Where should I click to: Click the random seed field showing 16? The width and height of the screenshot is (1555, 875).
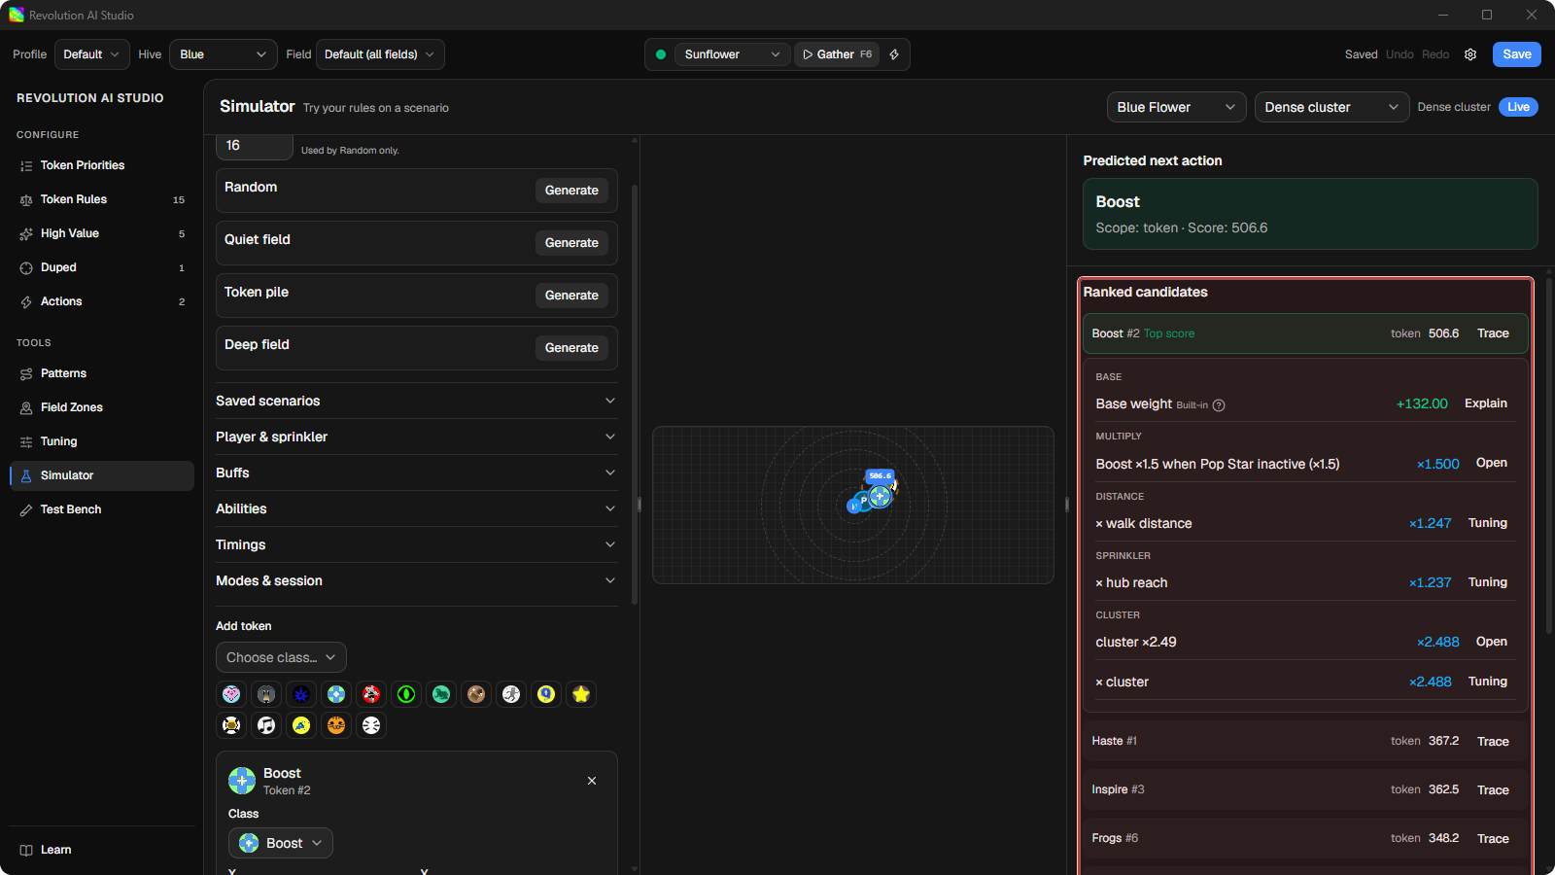tap(255, 146)
